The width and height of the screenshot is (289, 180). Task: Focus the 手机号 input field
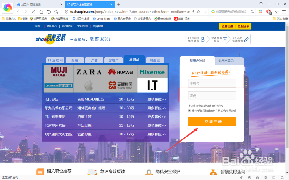(212, 83)
